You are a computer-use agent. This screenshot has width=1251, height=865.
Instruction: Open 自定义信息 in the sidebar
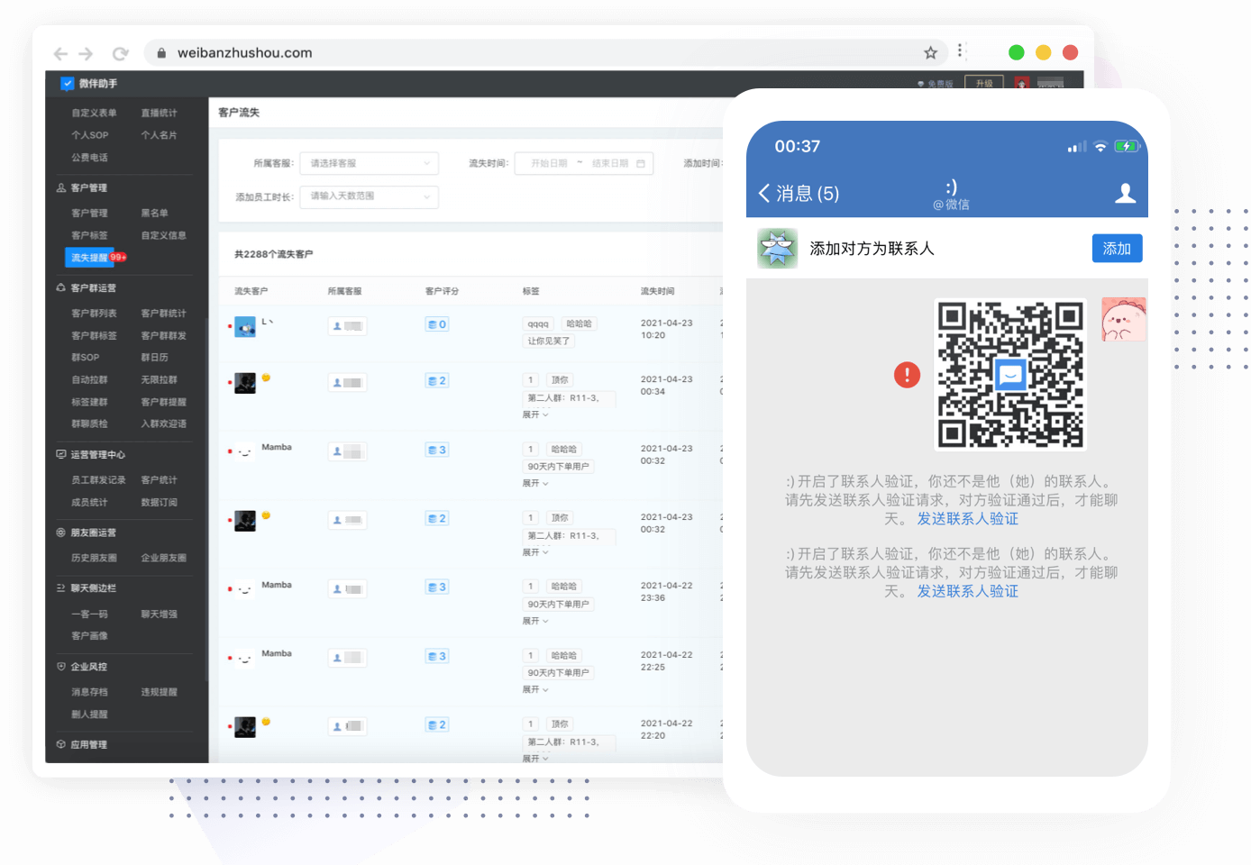[x=163, y=236]
